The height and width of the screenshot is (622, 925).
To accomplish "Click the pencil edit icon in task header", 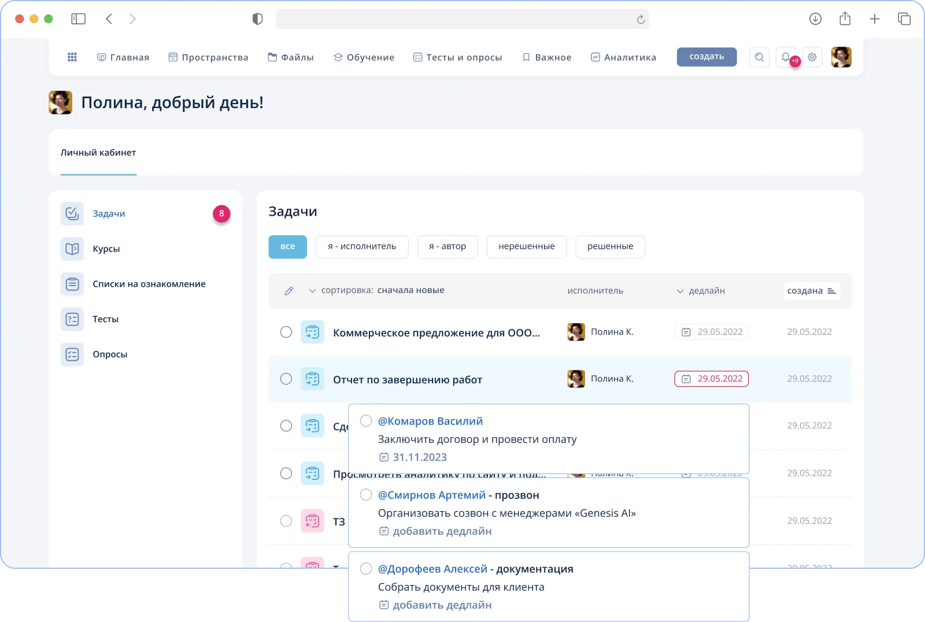I will (x=289, y=291).
